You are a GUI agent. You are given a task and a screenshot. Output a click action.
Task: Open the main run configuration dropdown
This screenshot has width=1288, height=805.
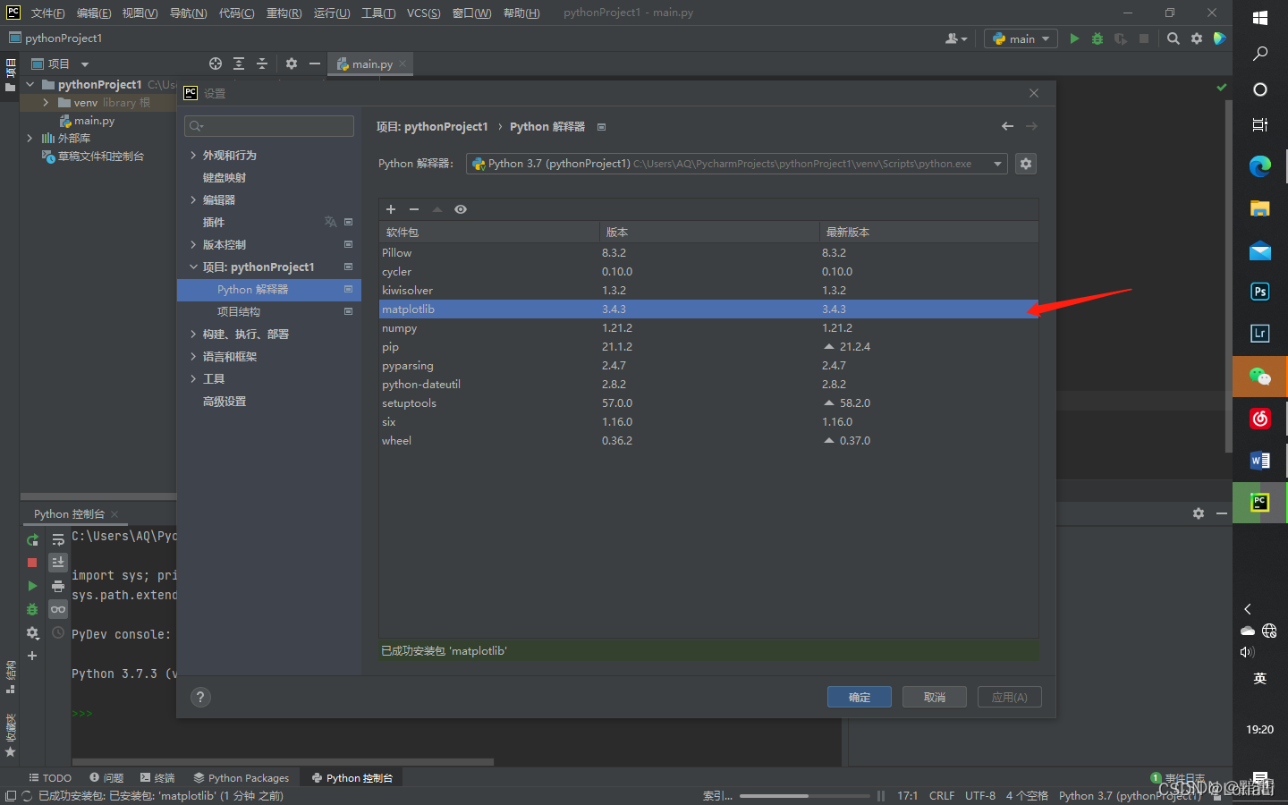pos(1021,38)
